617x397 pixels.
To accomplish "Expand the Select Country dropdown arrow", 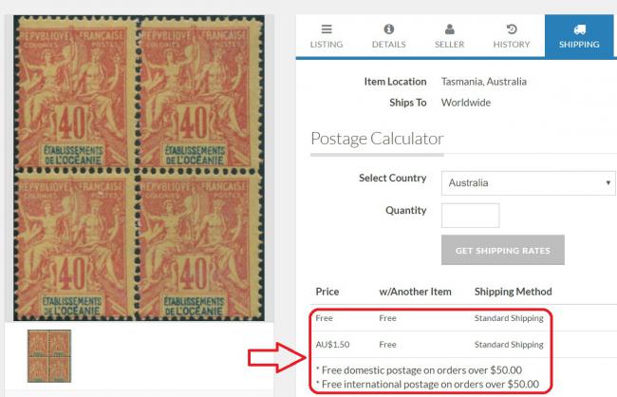I will (608, 182).
